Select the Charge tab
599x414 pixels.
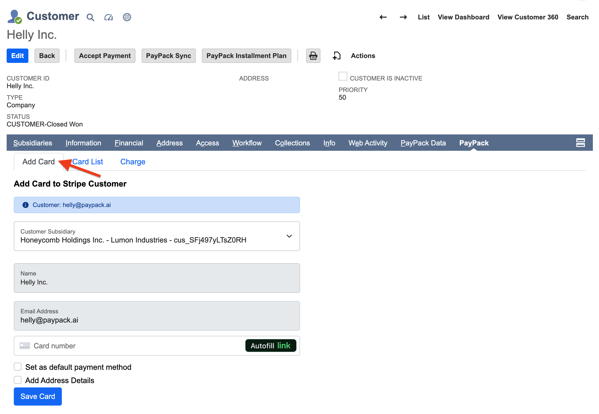tap(133, 162)
